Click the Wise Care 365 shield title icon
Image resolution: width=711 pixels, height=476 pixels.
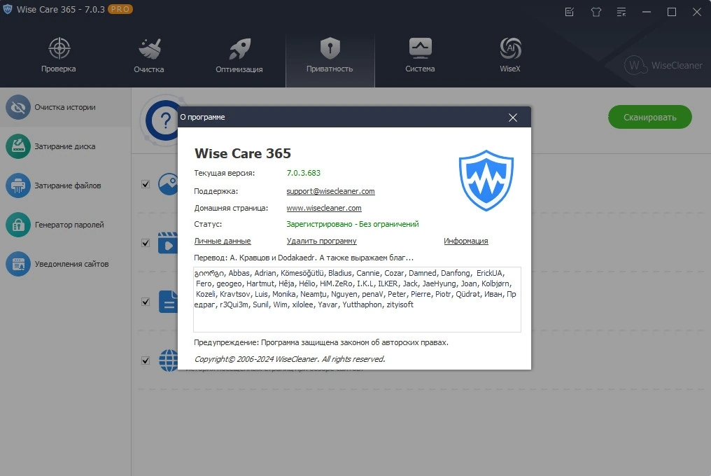8,9
